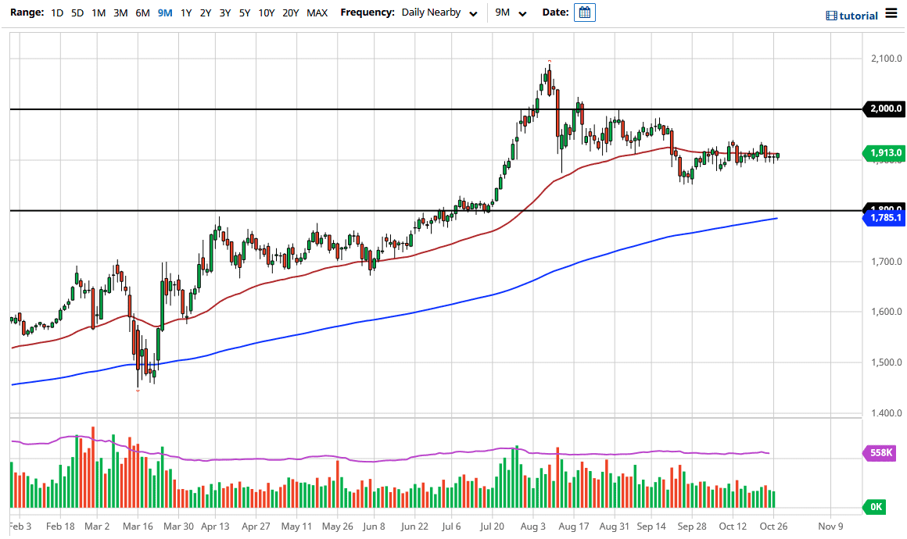907x539 pixels.
Task: Click the Jul 6 date label
Action: point(451,527)
